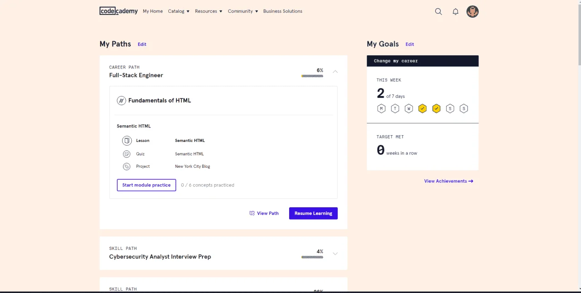
Task: Click the Monday hexagon day marker
Action: (381, 108)
